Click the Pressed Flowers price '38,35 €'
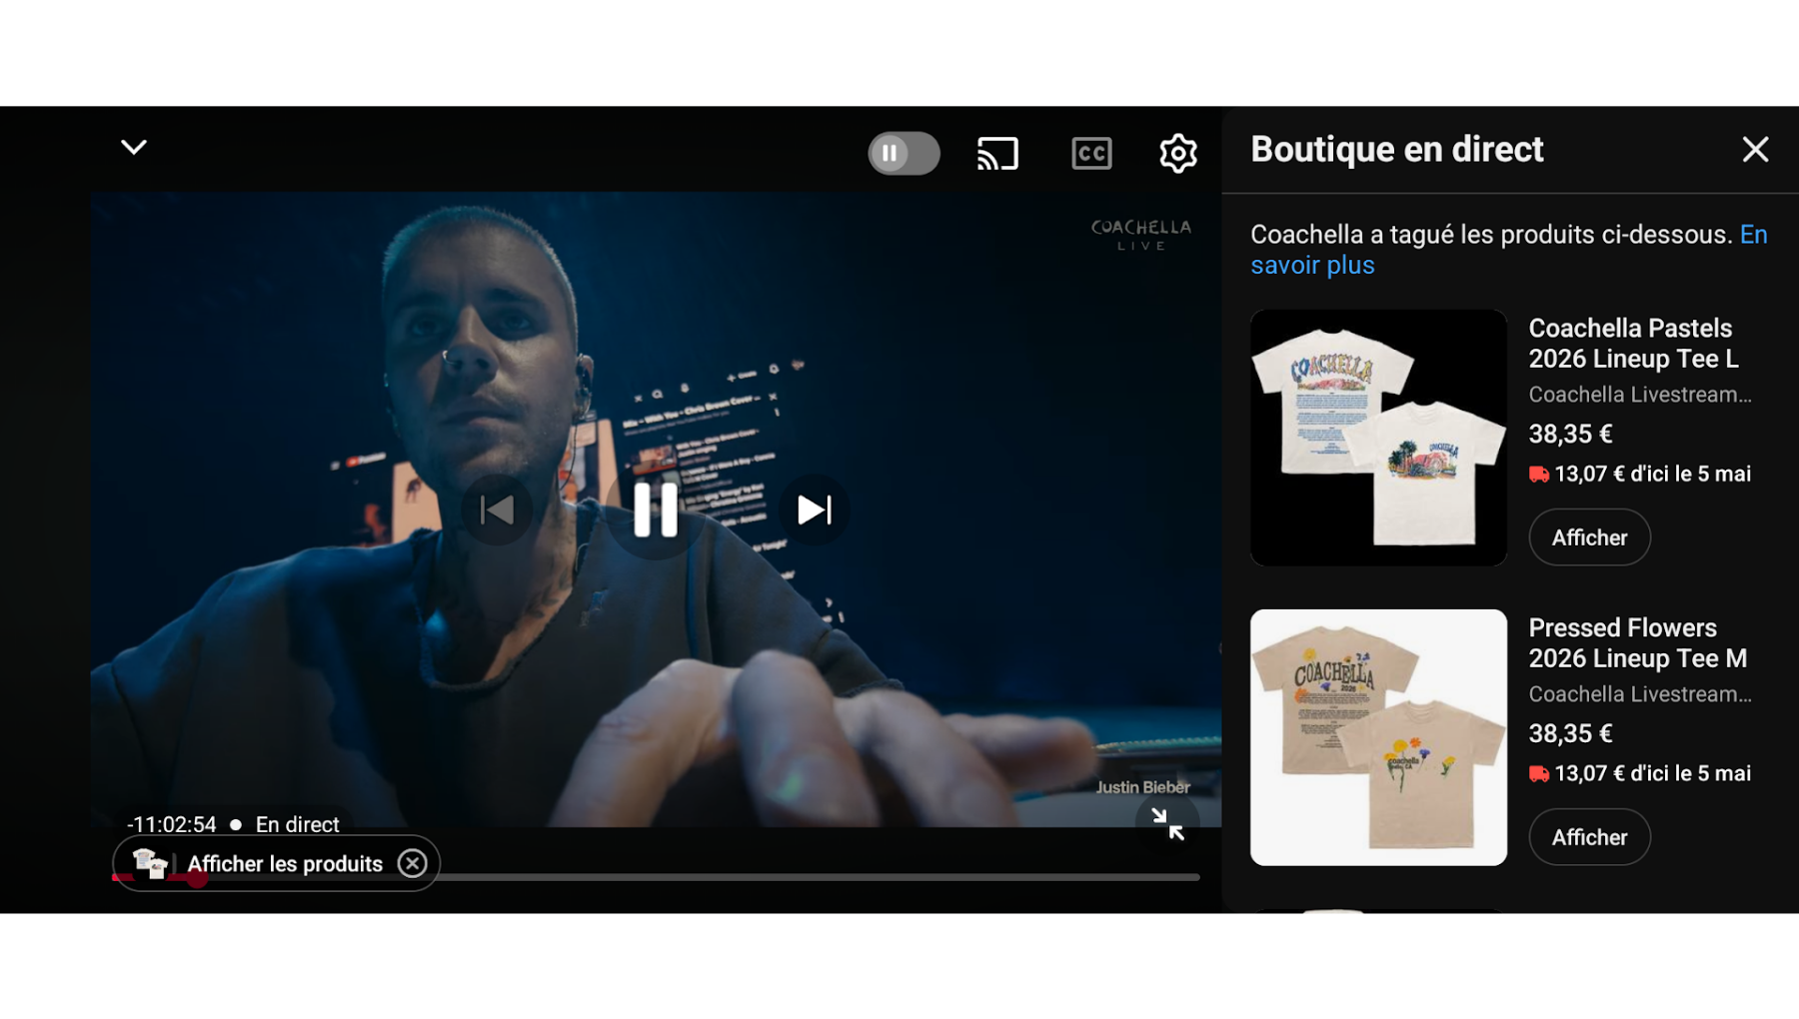The image size is (1799, 1019). coord(1570,733)
